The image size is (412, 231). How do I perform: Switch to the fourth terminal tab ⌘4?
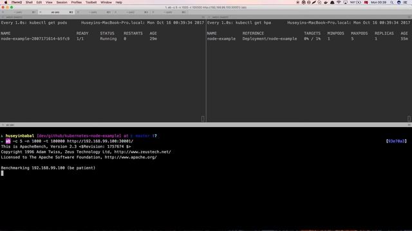131,12
